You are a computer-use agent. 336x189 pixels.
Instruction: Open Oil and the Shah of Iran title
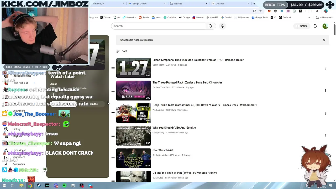pyautogui.click(x=185, y=173)
